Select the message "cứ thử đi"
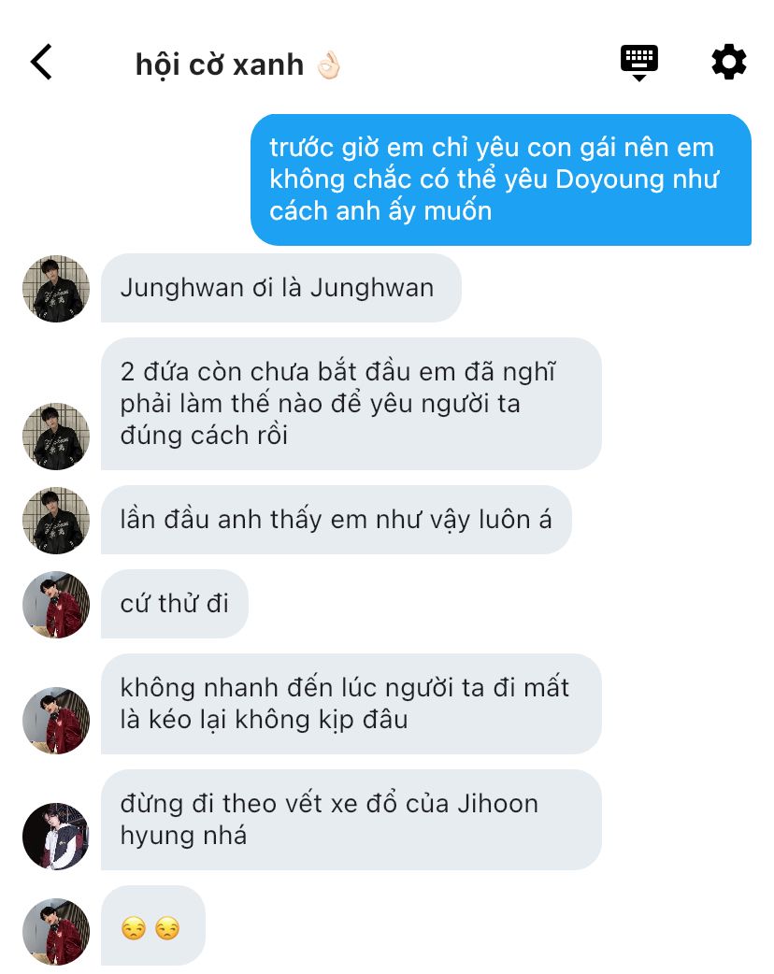This screenshot has height=974, width=774. (175, 604)
